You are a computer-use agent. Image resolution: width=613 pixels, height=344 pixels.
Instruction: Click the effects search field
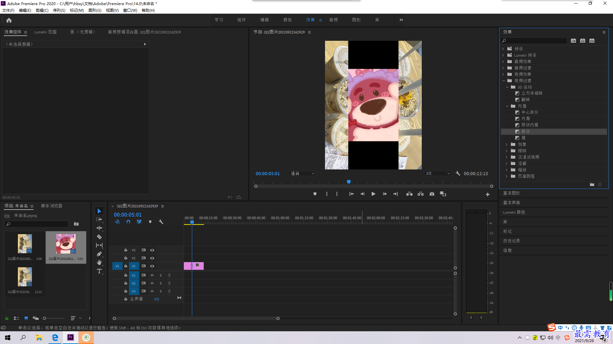click(534, 41)
